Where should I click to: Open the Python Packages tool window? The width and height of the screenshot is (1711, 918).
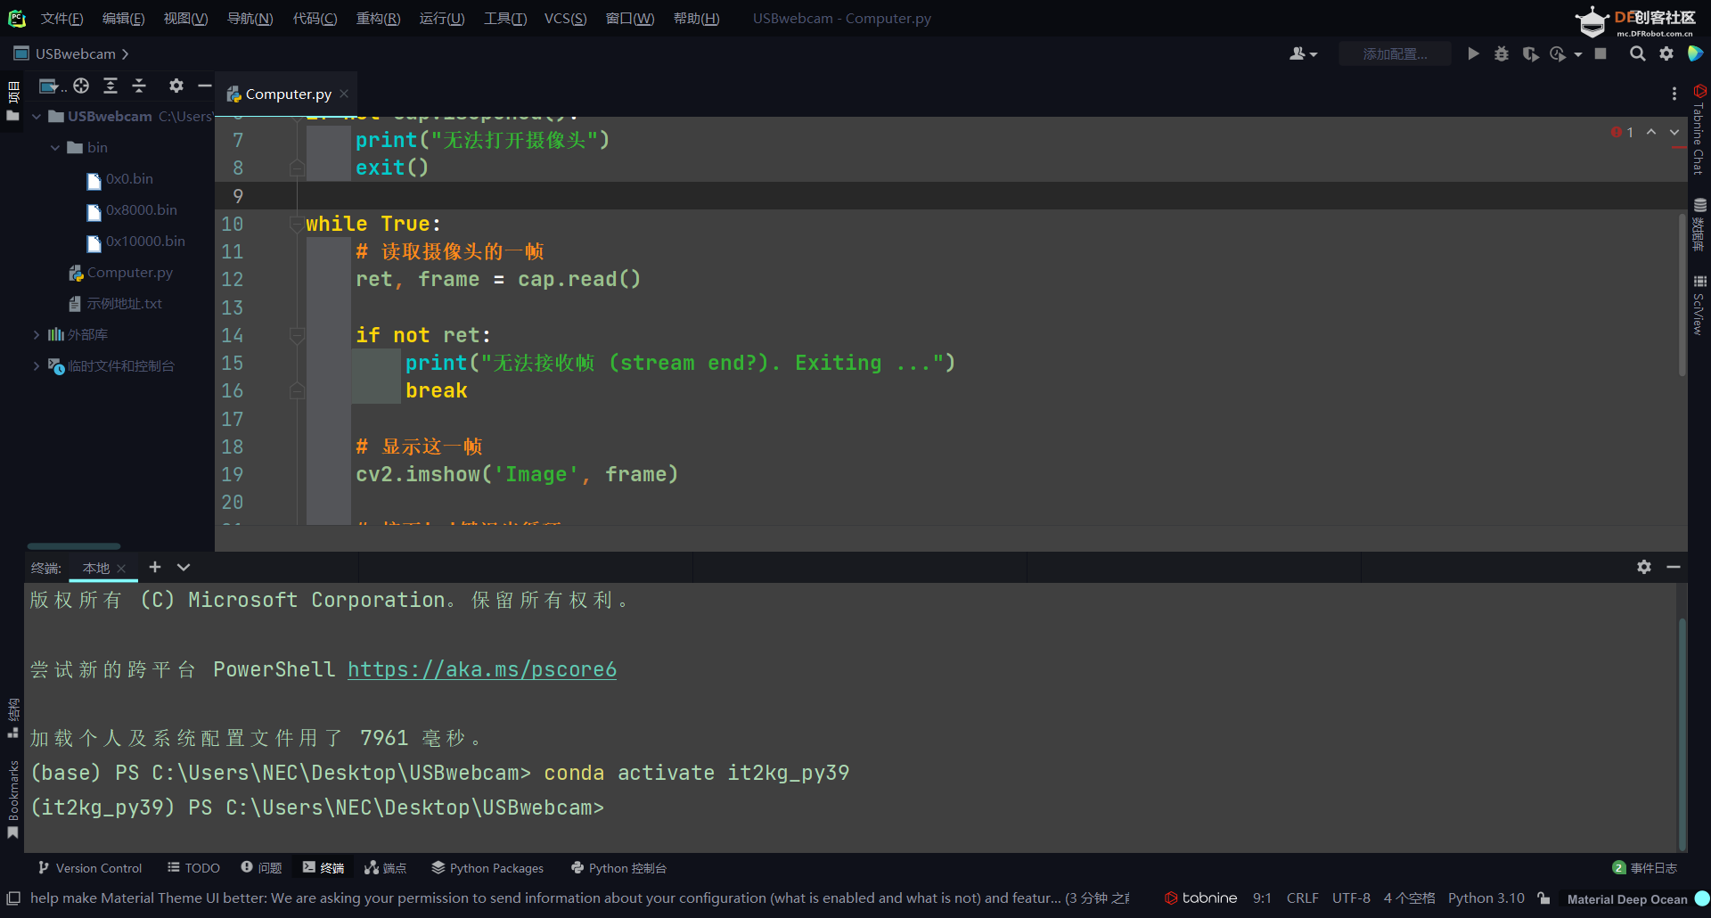tap(487, 868)
